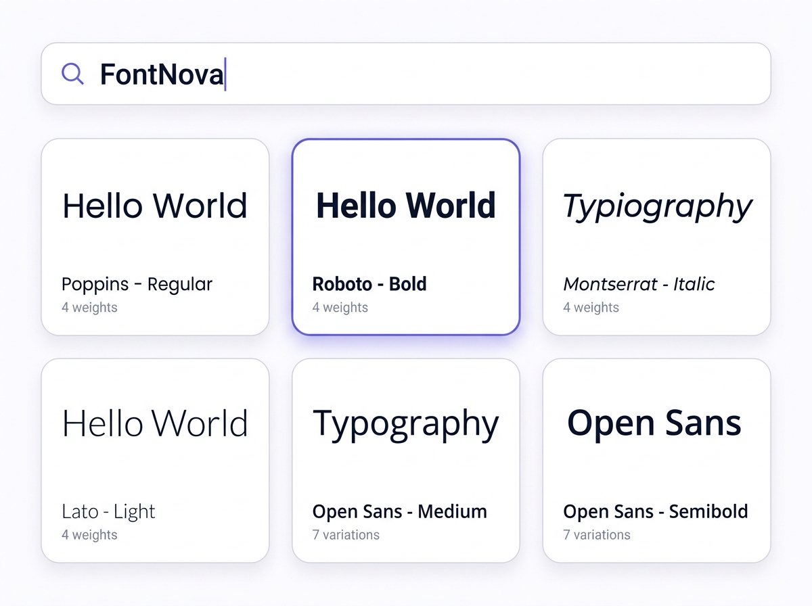The image size is (812, 606).
Task: Click '4 weights' under Montserrat
Action: pyautogui.click(x=591, y=308)
